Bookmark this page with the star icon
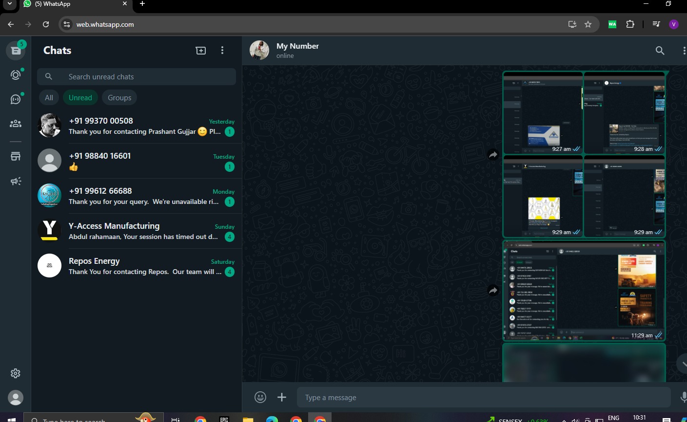The width and height of the screenshot is (687, 422). (x=588, y=24)
